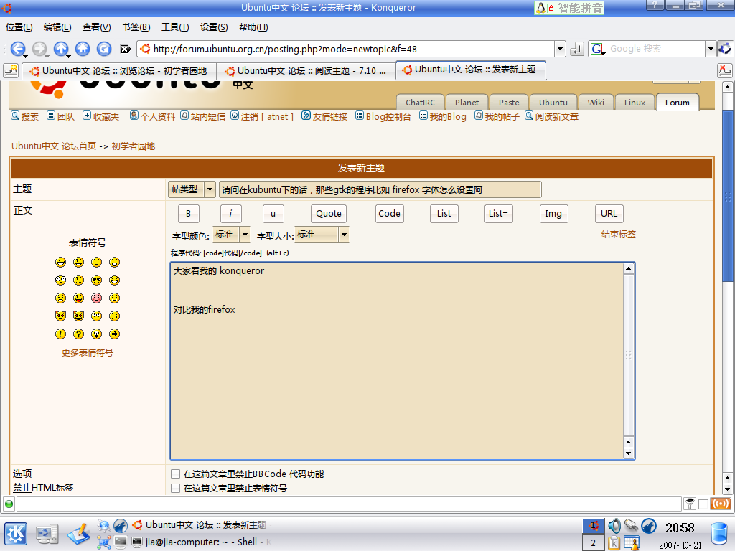Go up one level with Up arrow

61,49
